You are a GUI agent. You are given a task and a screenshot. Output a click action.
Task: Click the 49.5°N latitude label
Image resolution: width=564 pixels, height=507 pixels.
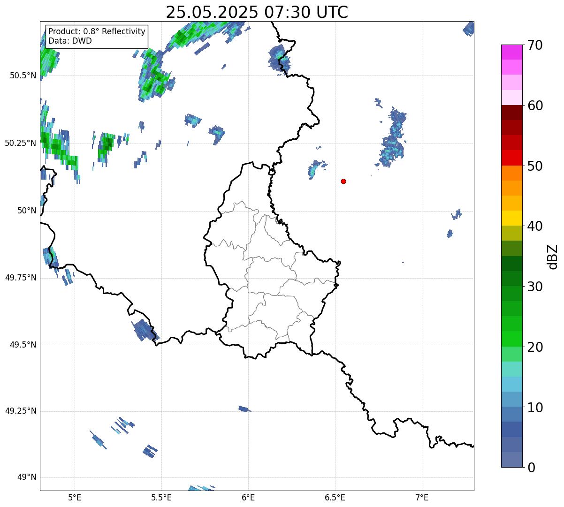click(23, 345)
